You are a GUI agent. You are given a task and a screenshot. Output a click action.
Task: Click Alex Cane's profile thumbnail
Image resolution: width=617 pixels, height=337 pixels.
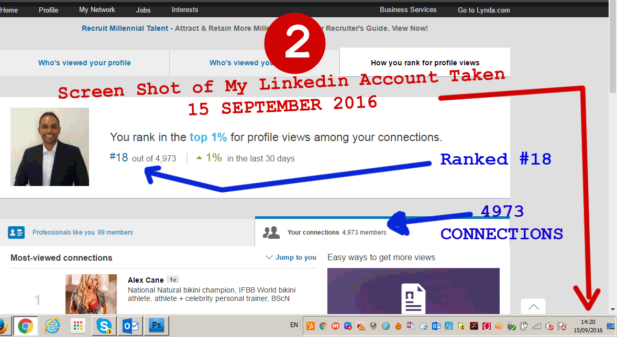(91, 294)
